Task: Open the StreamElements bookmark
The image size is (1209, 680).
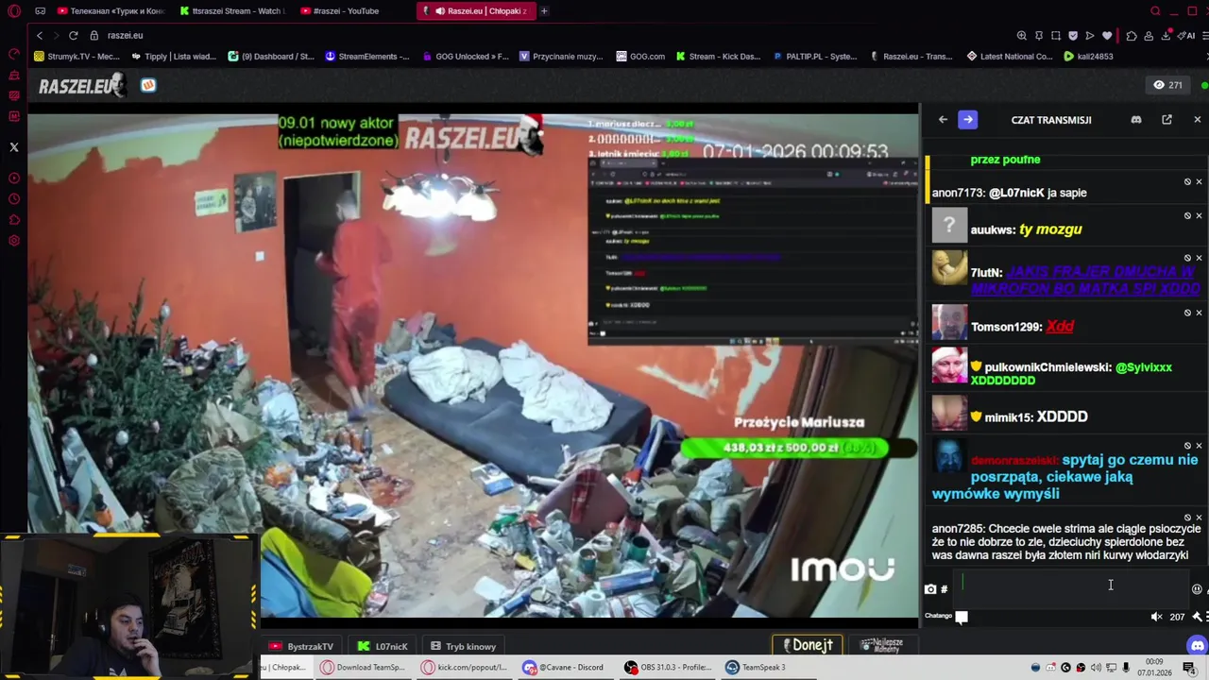Action: point(367,57)
